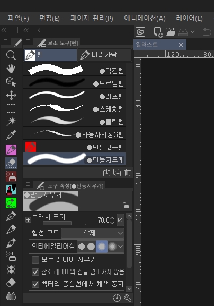The height and width of the screenshot is (306, 214).
Task: Open the 레이어(L) menu
Action: 189,19
